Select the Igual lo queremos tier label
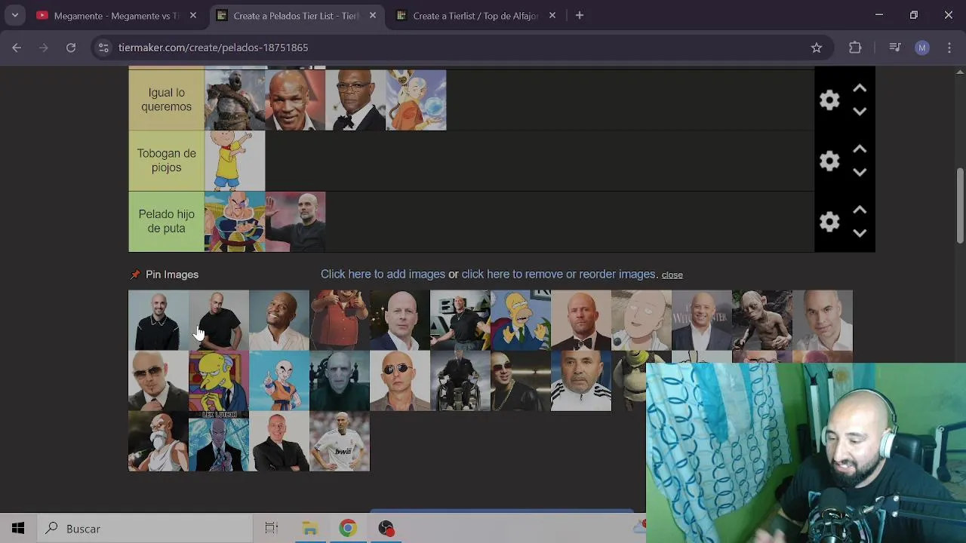The height and width of the screenshot is (543, 966). 166,100
